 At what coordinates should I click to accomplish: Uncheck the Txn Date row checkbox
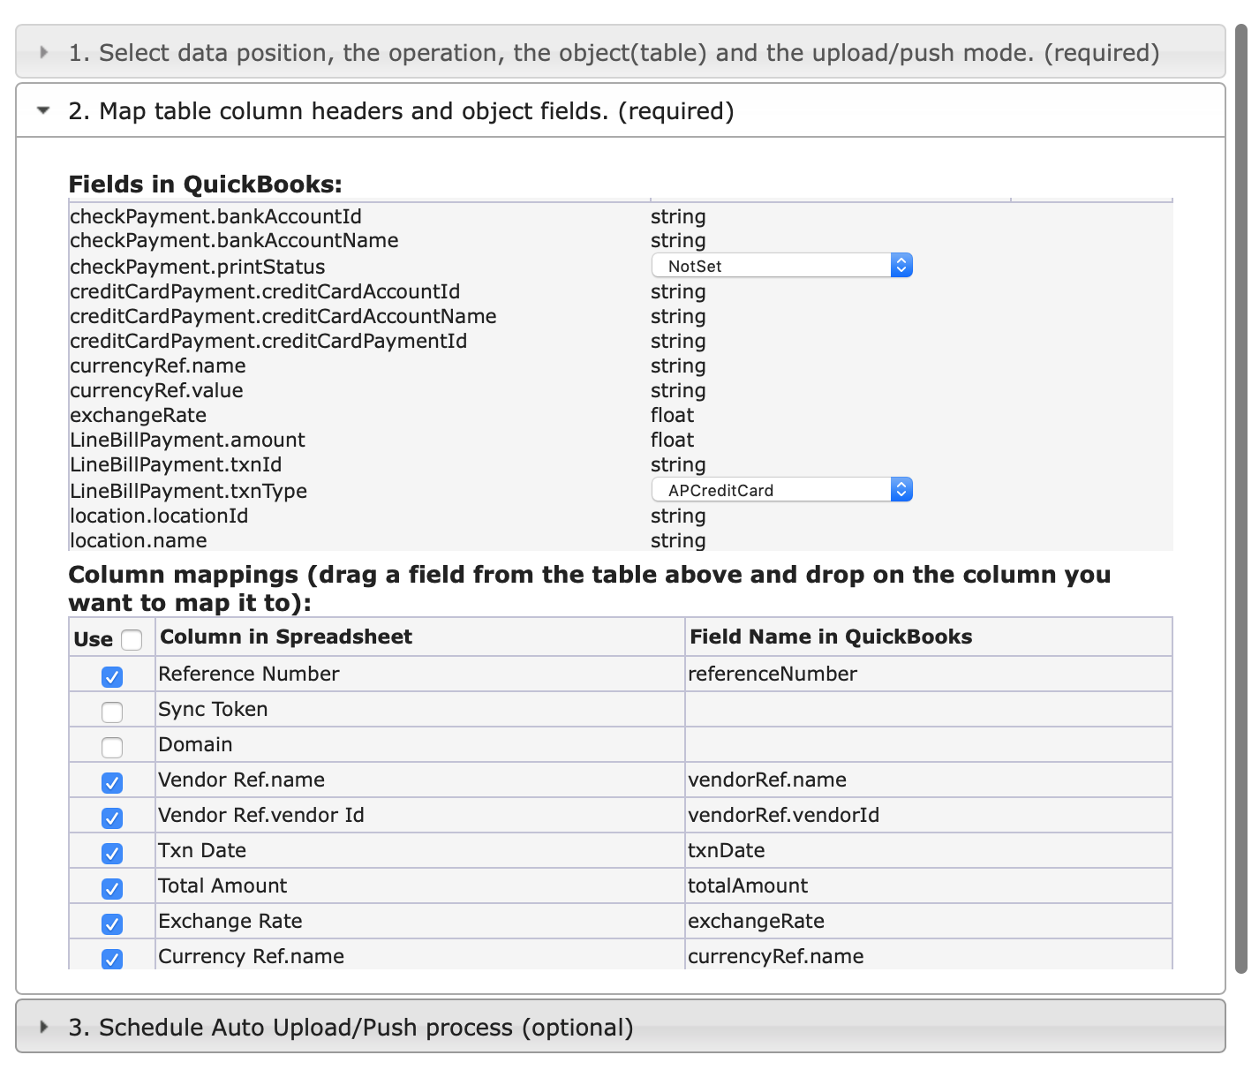pyautogui.click(x=112, y=853)
